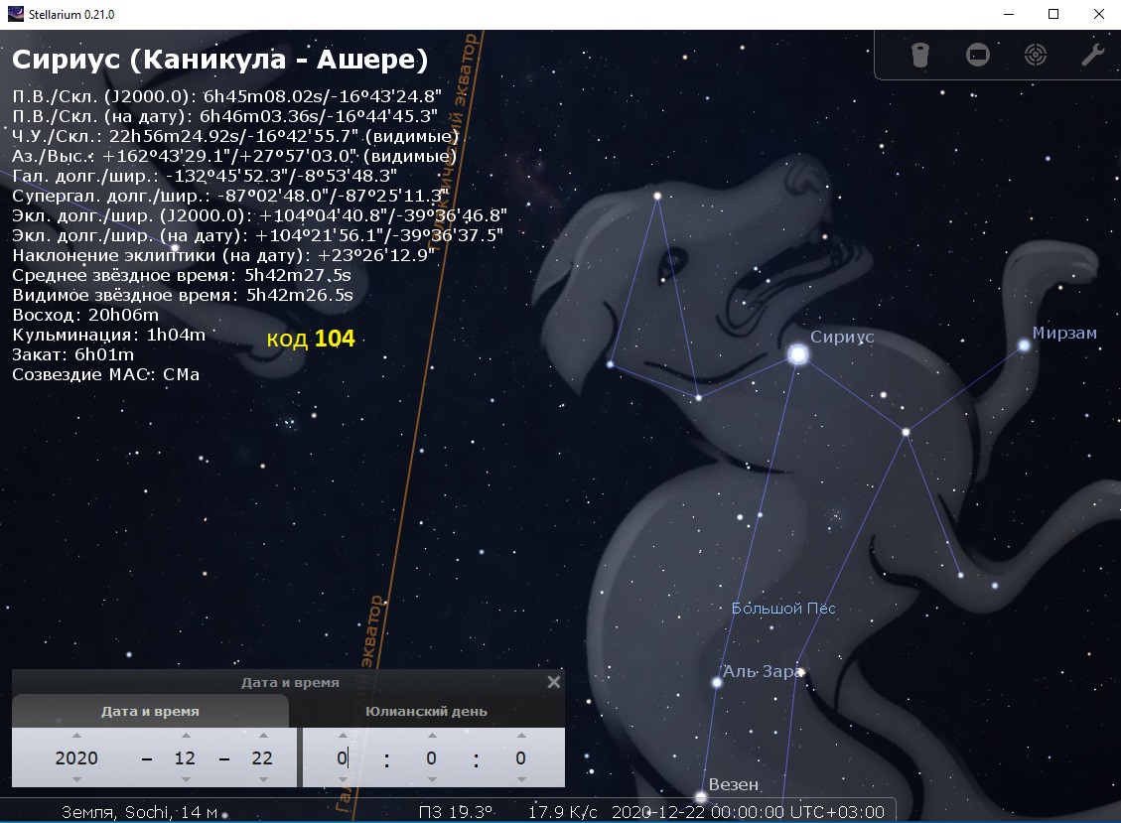Viewport: 1121px width, 823px height.
Task: Click the Ч.У./Скл. hour angle line
Action: [x=235, y=136]
